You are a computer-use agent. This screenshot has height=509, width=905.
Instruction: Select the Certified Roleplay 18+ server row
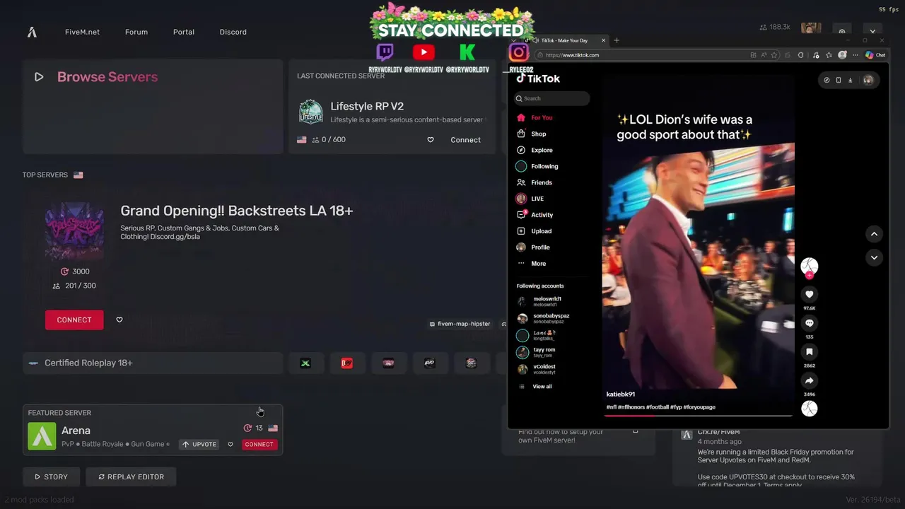tap(153, 363)
